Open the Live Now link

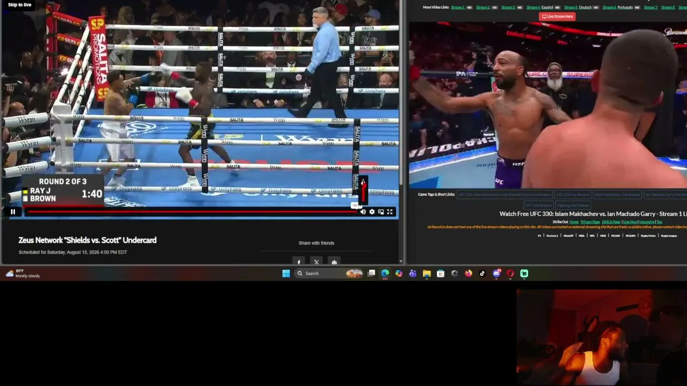coord(630,222)
